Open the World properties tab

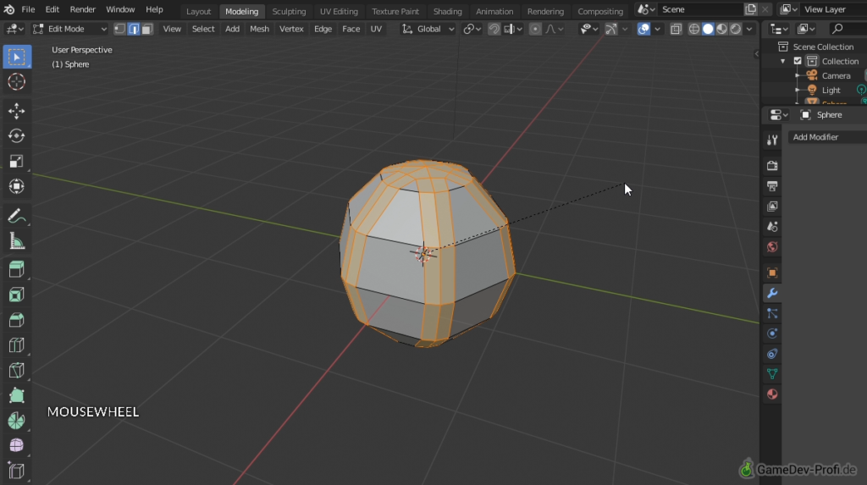click(772, 246)
